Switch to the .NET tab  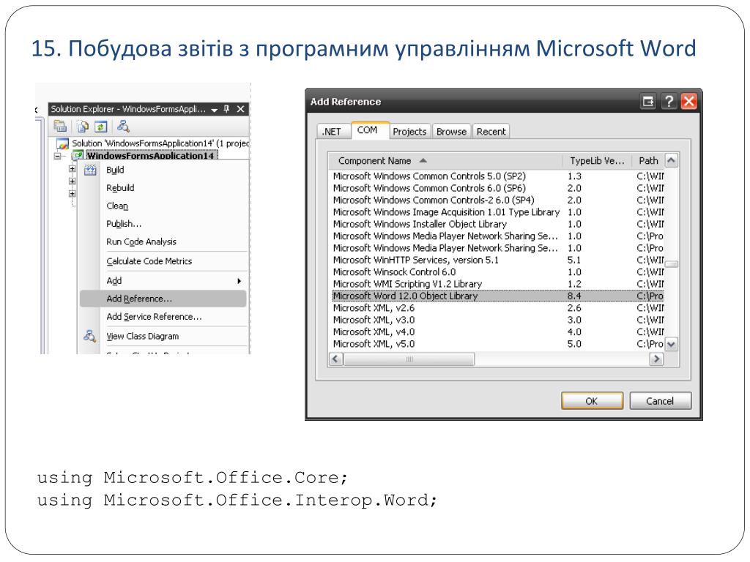tap(333, 132)
